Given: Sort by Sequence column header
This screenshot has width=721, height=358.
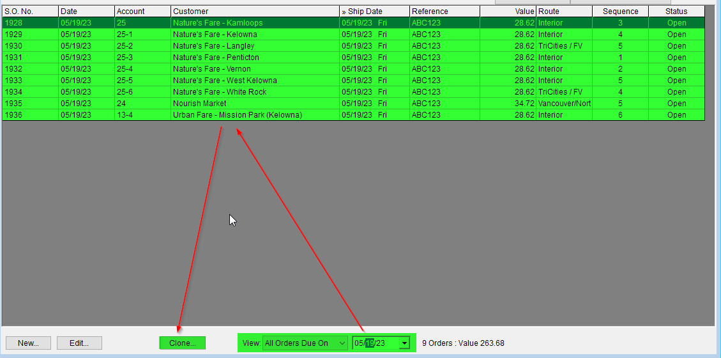Looking at the screenshot, I should [x=620, y=11].
